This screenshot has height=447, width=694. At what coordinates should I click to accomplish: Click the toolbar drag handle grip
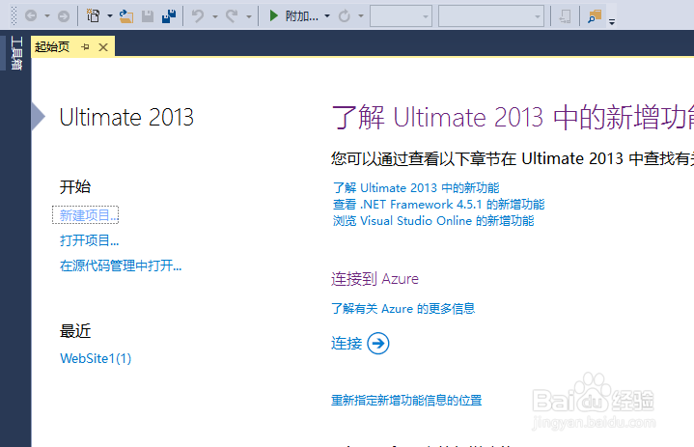[x=14, y=16]
